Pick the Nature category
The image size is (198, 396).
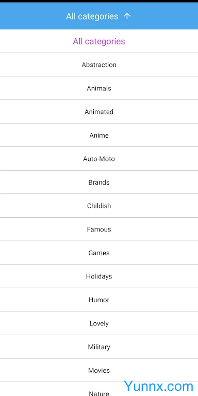click(99, 393)
